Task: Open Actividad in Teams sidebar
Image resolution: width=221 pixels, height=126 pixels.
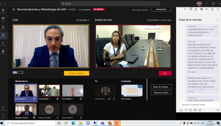Action: click(3, 11)
